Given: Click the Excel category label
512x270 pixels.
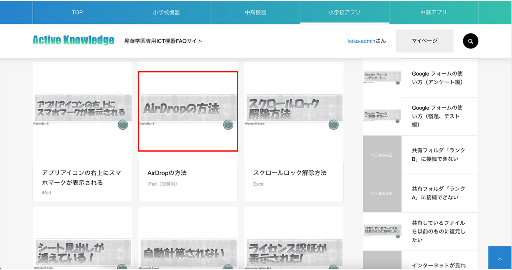Looking at the screenshot, I should (x=259, y=184).
